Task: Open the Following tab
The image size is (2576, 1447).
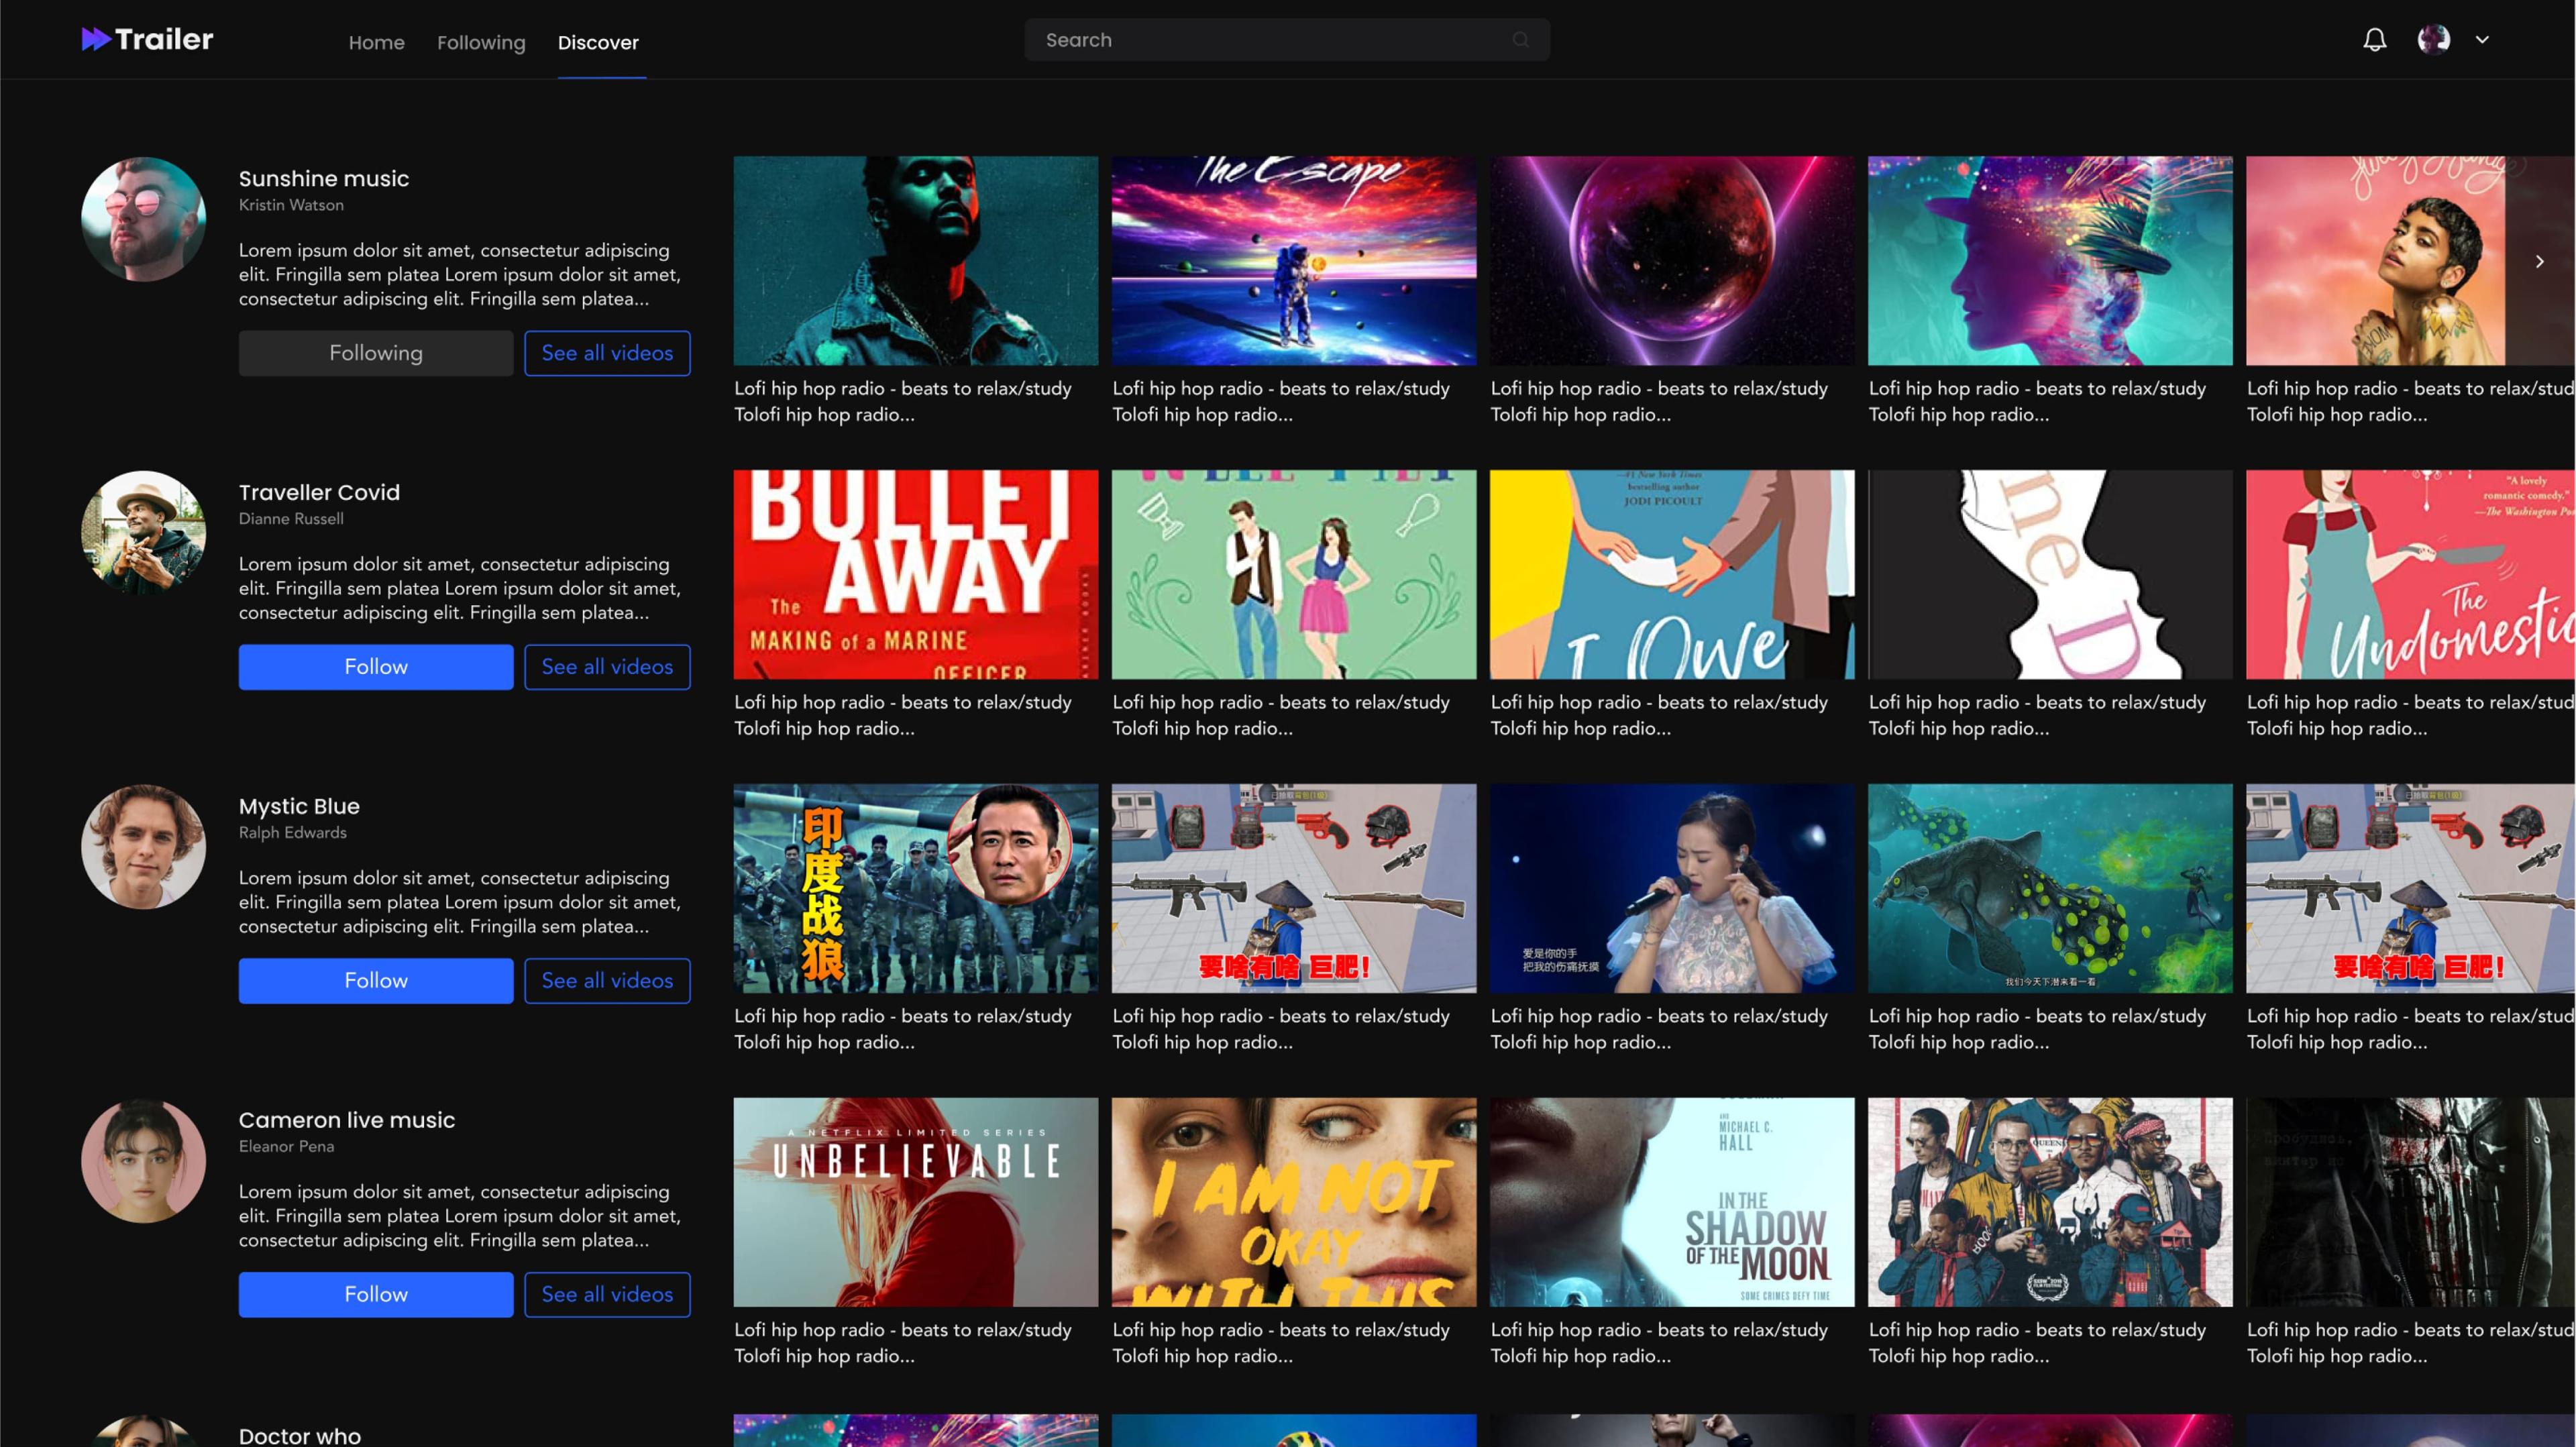Action: click(481, 42)
